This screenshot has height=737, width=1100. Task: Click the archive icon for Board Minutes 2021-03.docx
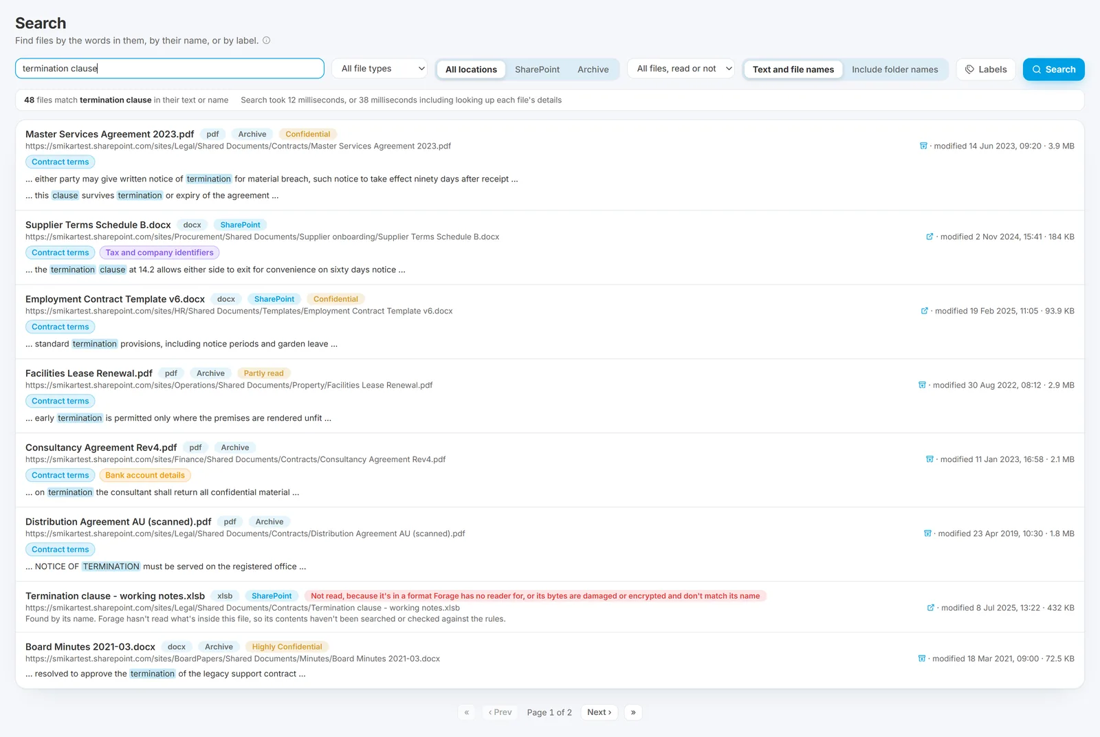[922, 659]
